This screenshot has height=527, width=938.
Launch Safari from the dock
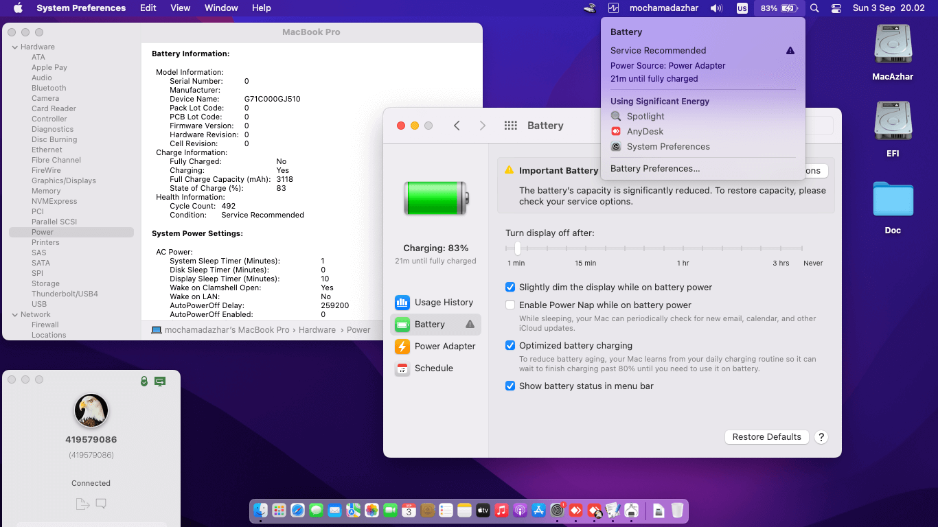(297, 510)
